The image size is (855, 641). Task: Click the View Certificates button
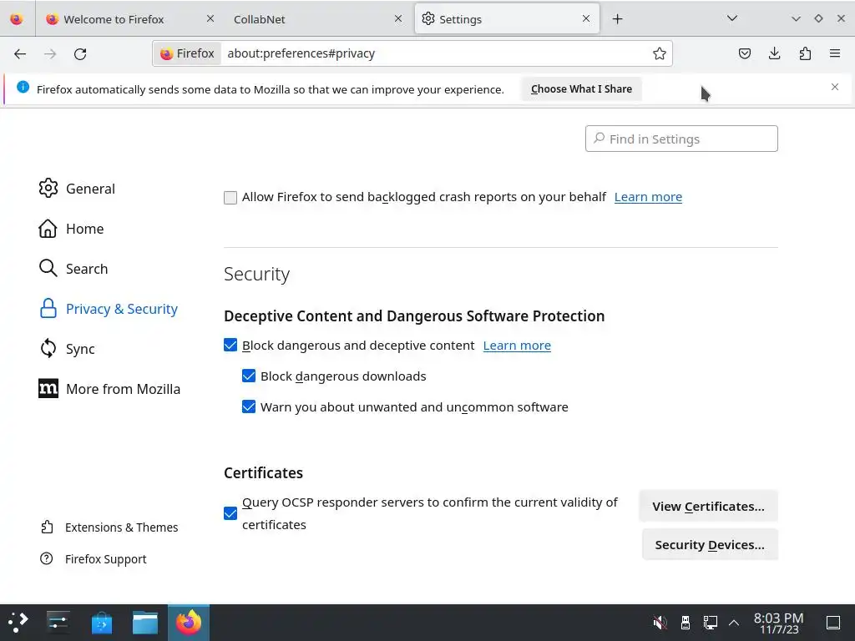[708, 507]
